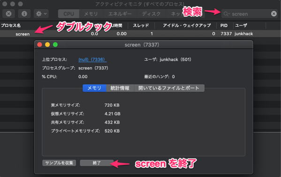Viewport: 281px width, 177px height.
Task: Click the サンプルを収集 button
Action: 59,163
